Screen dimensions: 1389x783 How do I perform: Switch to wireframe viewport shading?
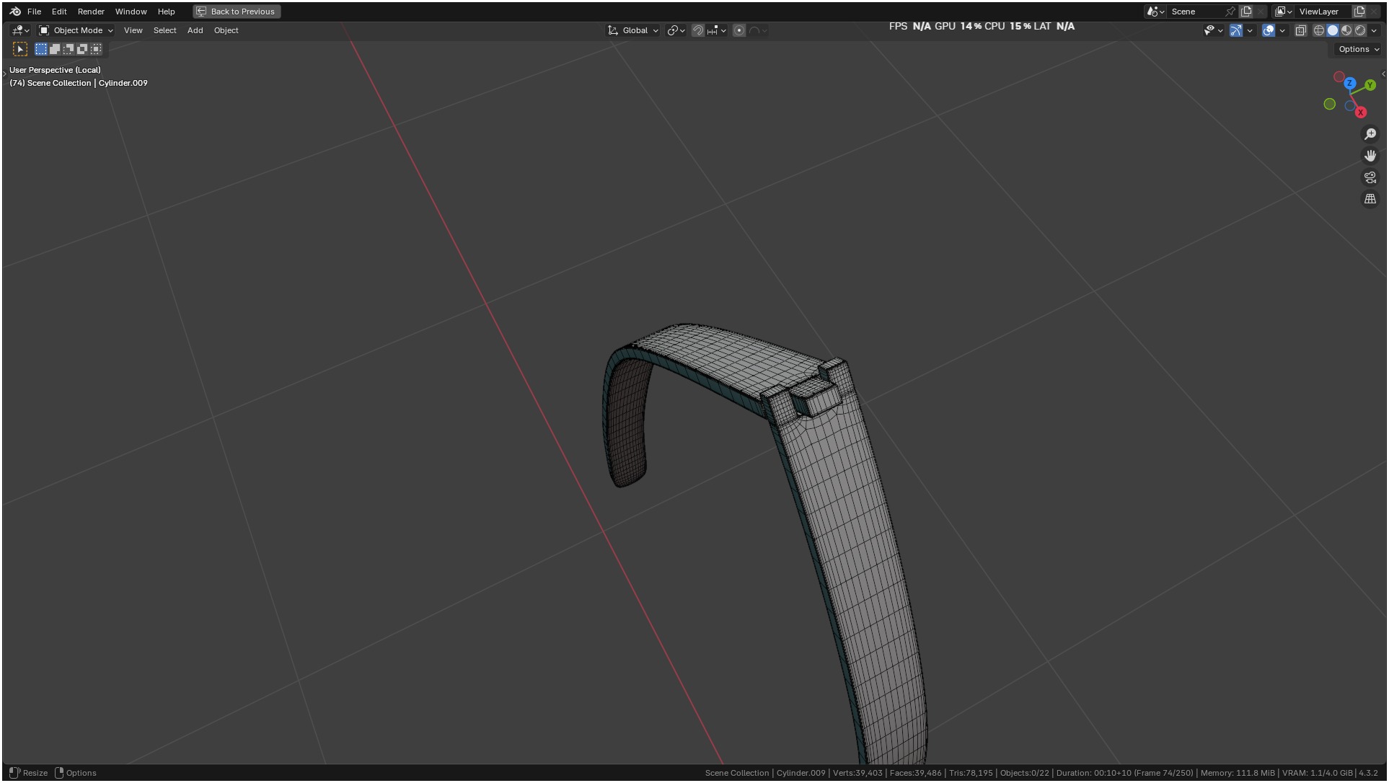(x=1318, y=30)
